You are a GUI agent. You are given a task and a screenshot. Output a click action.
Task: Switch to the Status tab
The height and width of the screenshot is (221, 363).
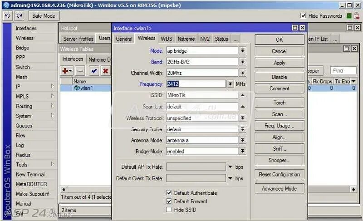pyautogui.click(x=221, y=39)
